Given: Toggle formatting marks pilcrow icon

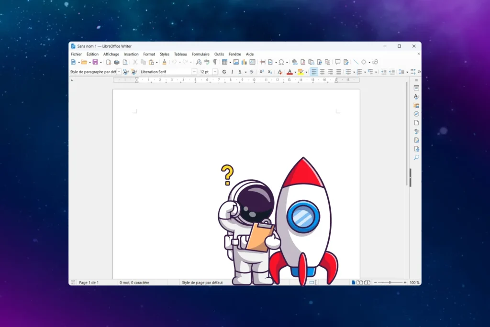Looking at the screenshot, I should 214,62.
